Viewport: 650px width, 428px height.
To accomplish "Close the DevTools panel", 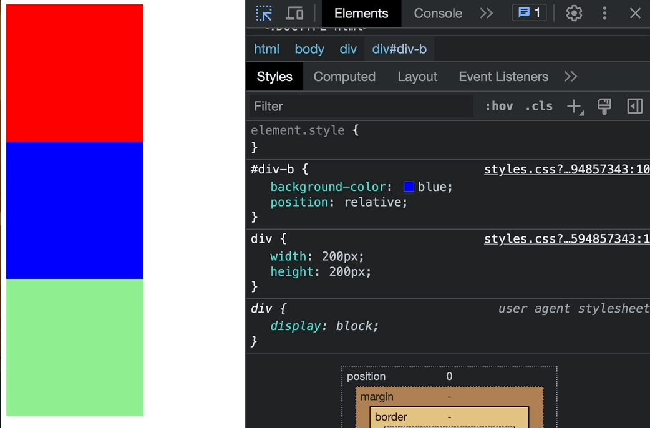I will pyautogui.click(x=635, y=13).
